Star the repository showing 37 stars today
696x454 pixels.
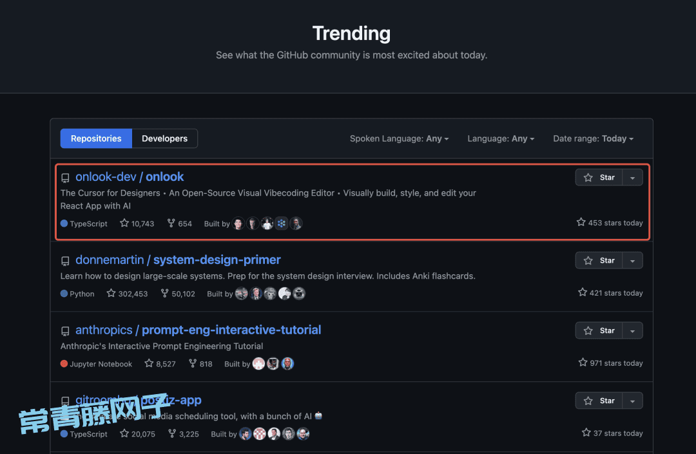599,401
